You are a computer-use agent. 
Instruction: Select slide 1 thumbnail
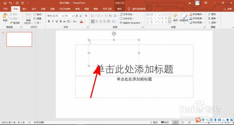coord(19,39)
